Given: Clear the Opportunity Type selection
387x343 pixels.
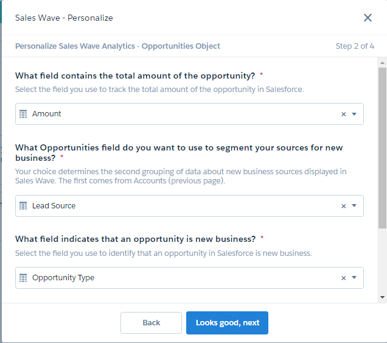Looking at the screenshot, I should point(343,278).
